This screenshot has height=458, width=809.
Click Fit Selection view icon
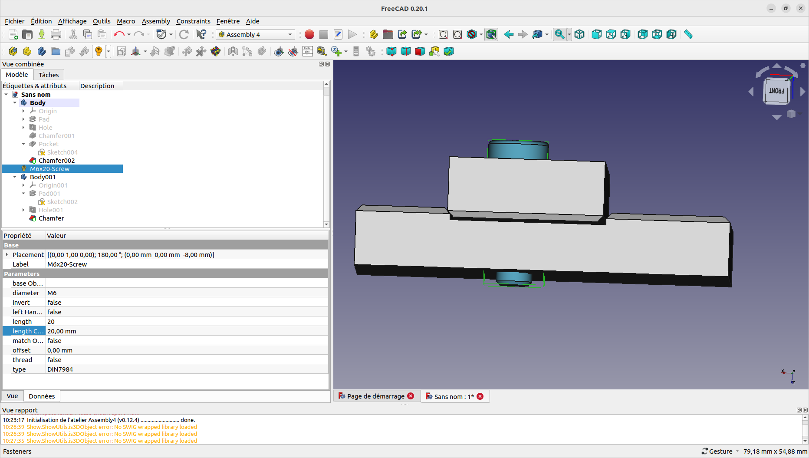(x=457, y=34)
